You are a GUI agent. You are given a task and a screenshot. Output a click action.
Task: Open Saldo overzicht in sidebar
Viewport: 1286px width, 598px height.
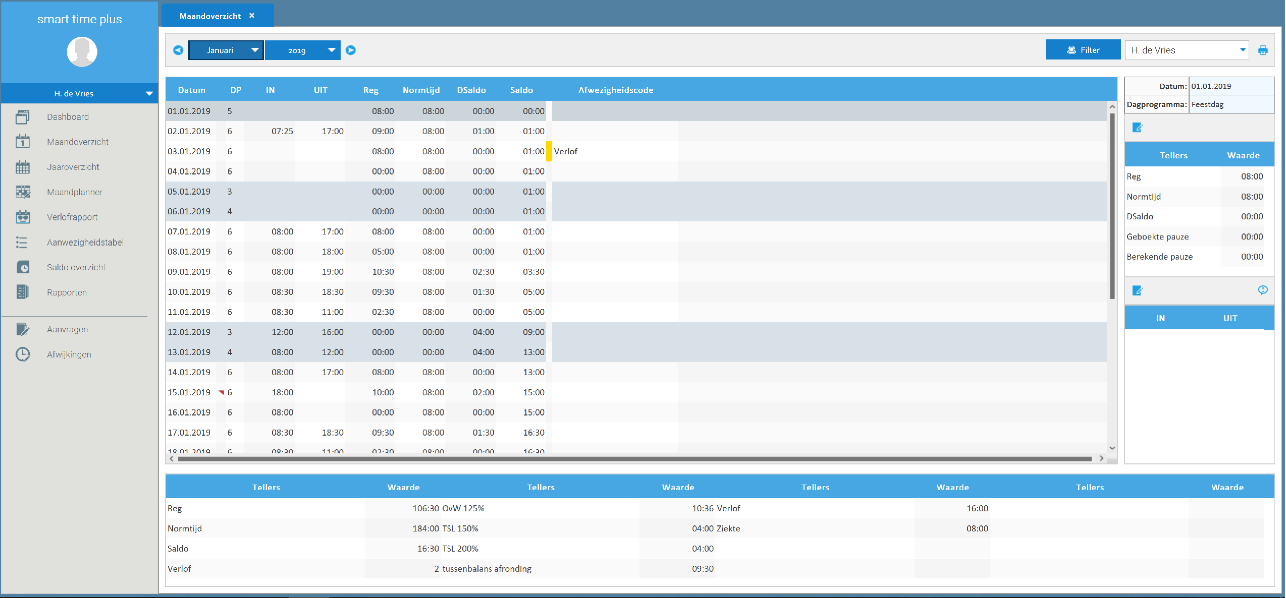point(76,267)
